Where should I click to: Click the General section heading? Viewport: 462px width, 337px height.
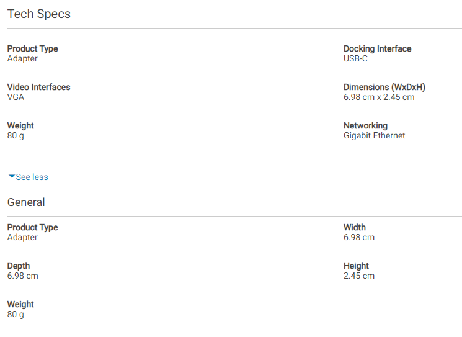click(x=26, y=202)
